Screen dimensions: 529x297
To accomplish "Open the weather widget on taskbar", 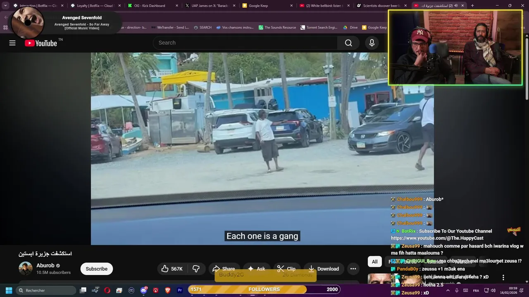I will [x=95, y=290].
